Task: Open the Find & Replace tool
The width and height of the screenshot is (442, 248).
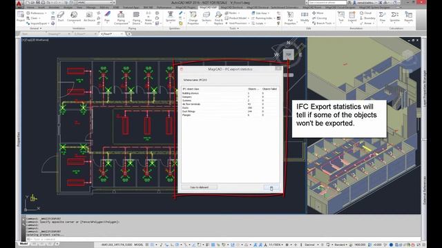Action: click(x=218, y=17)
